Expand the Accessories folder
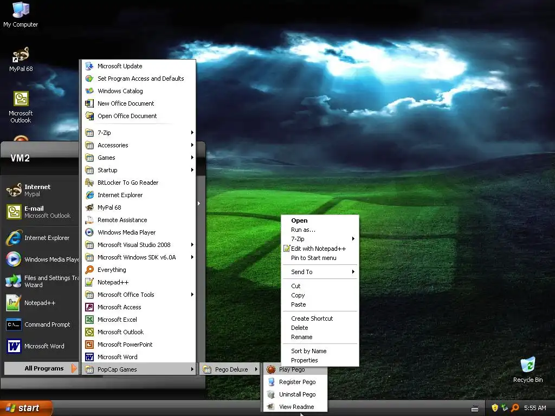Viewport: 555px width, 416px height. click(x=139, y=145)
